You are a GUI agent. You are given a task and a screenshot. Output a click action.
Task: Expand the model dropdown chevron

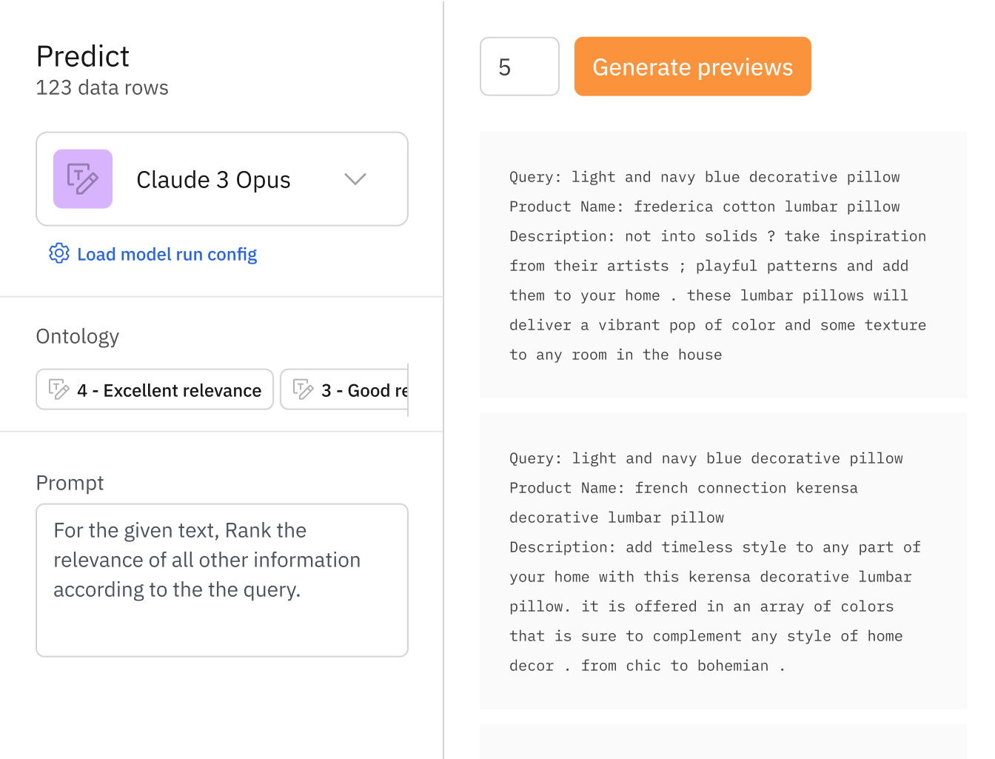coord(355,179)
